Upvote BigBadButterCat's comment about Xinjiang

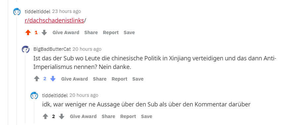tap(37, 79)
